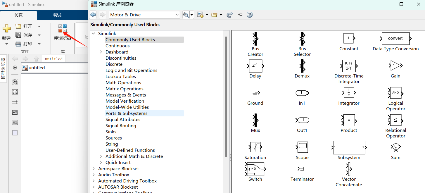Pick the Ground block icon
425x193 pixels.
pos(256,93)
